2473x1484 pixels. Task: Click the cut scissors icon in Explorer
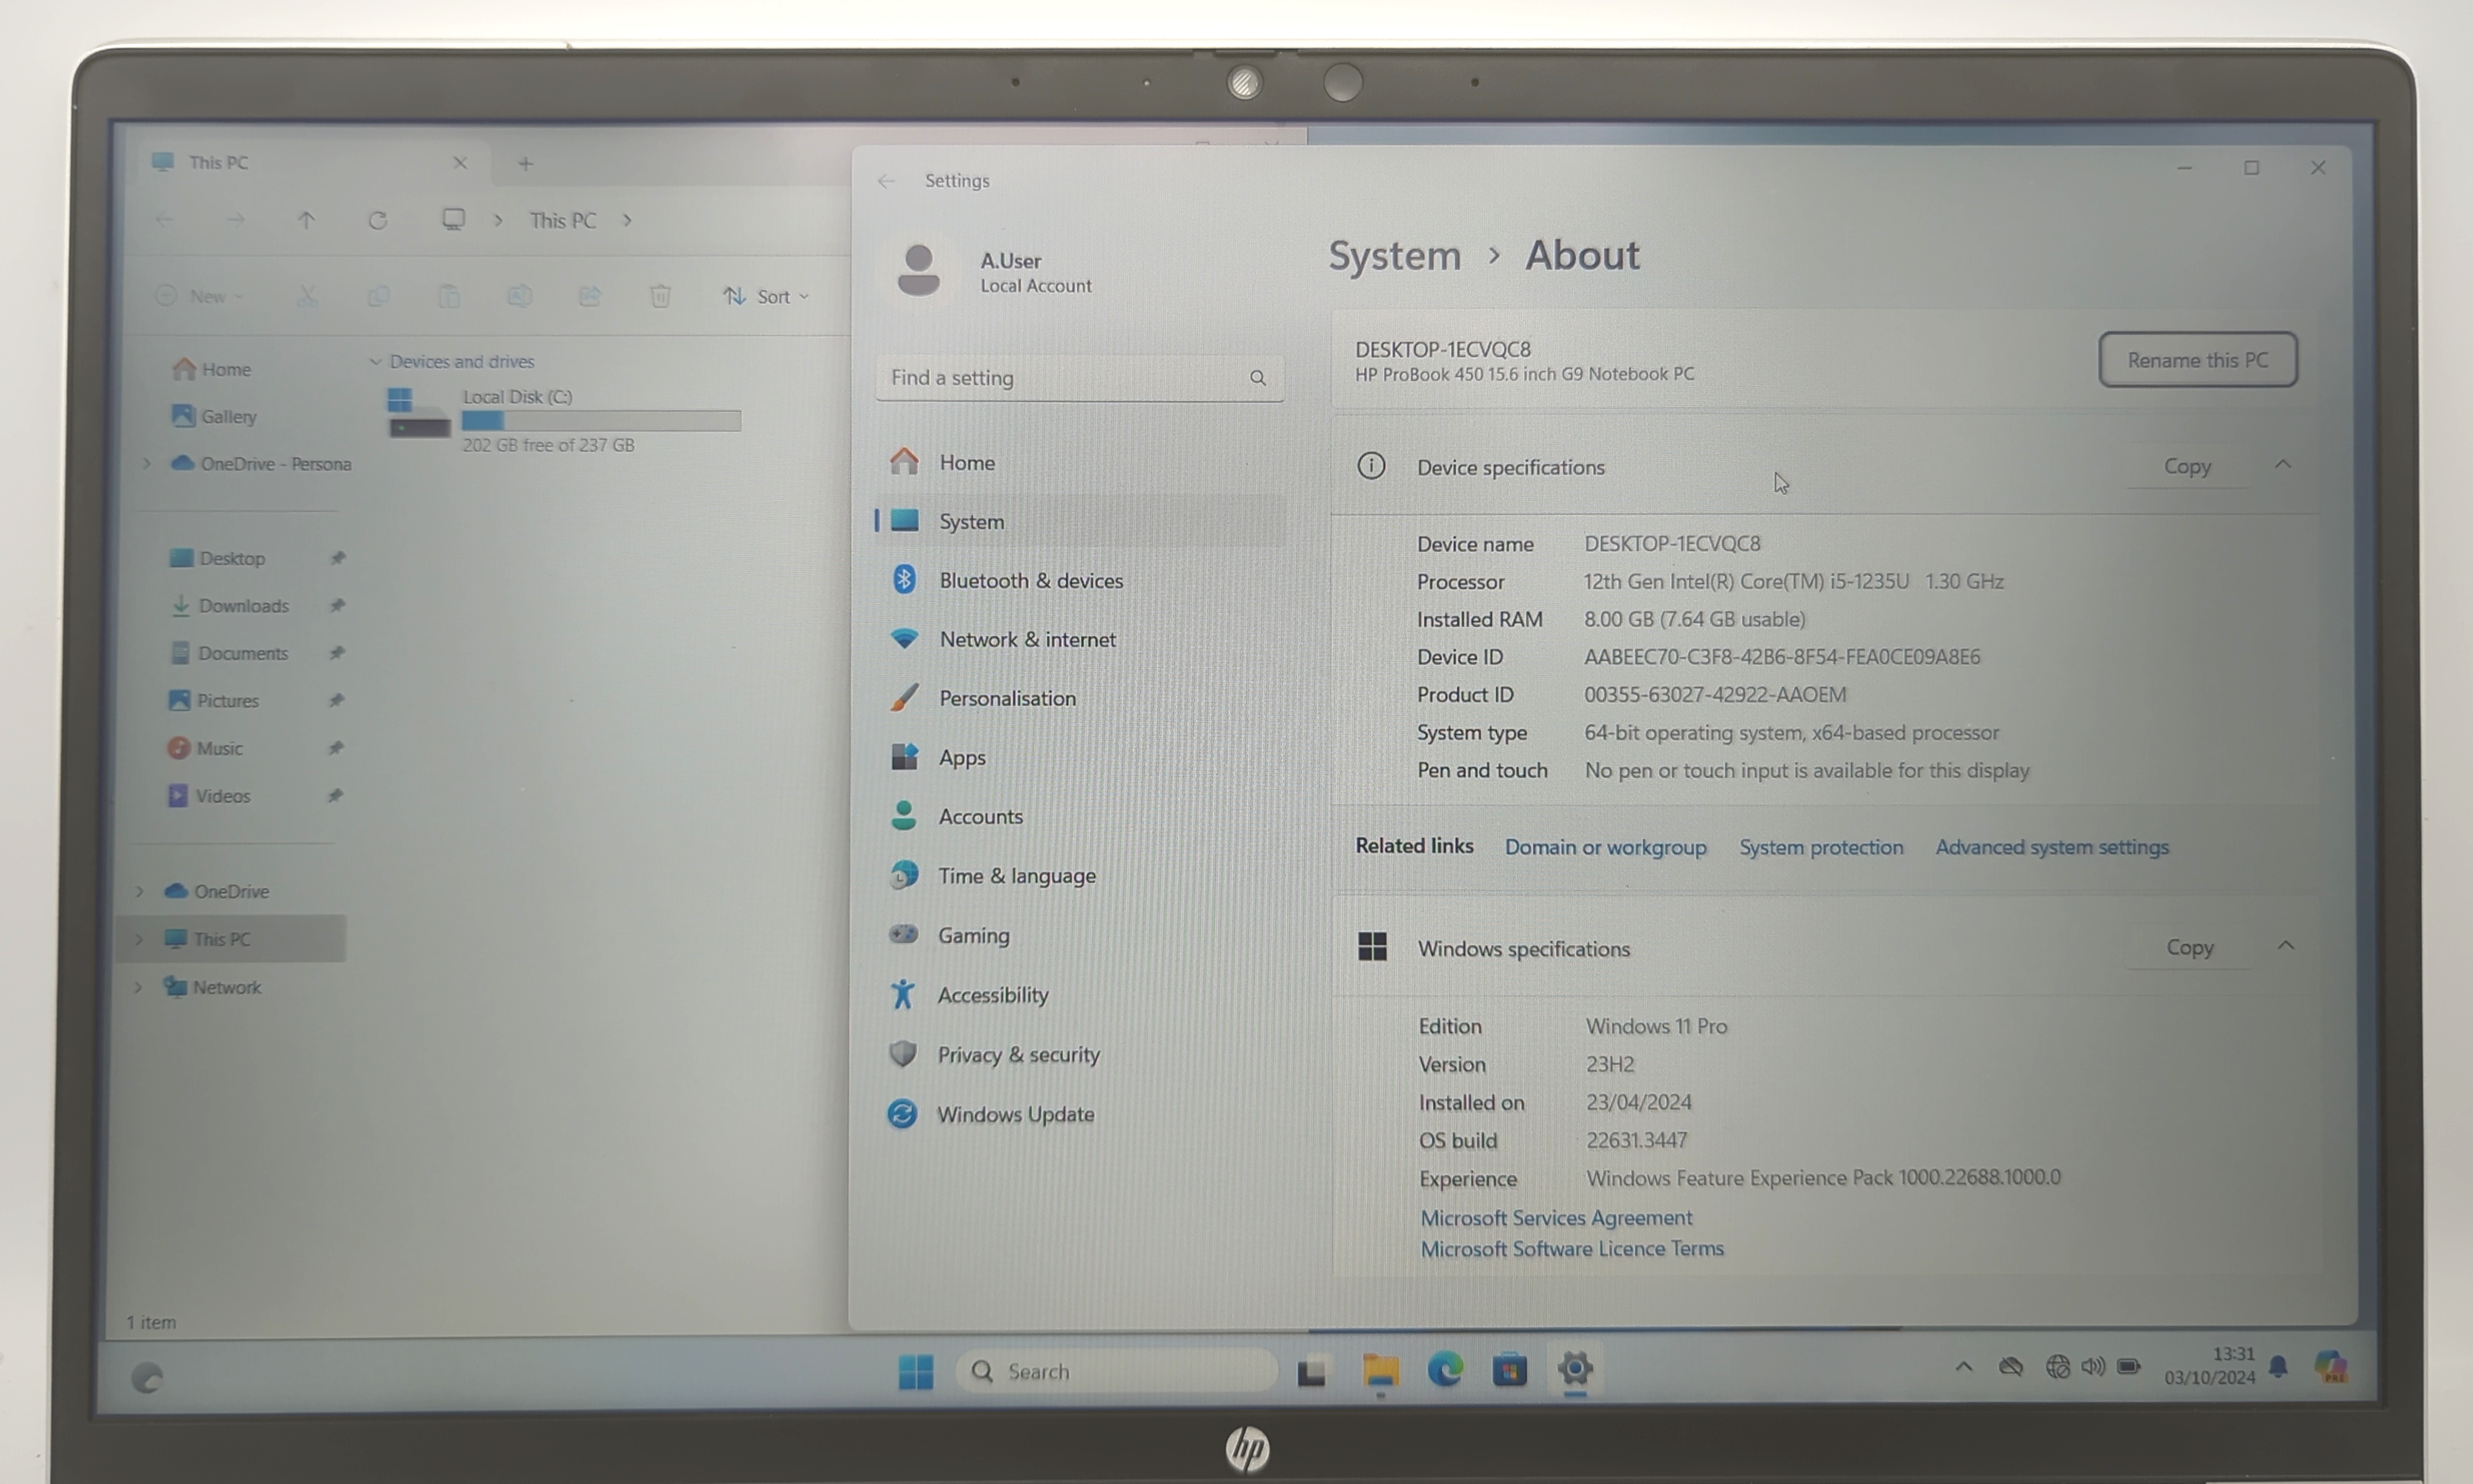tap(307, 296)
